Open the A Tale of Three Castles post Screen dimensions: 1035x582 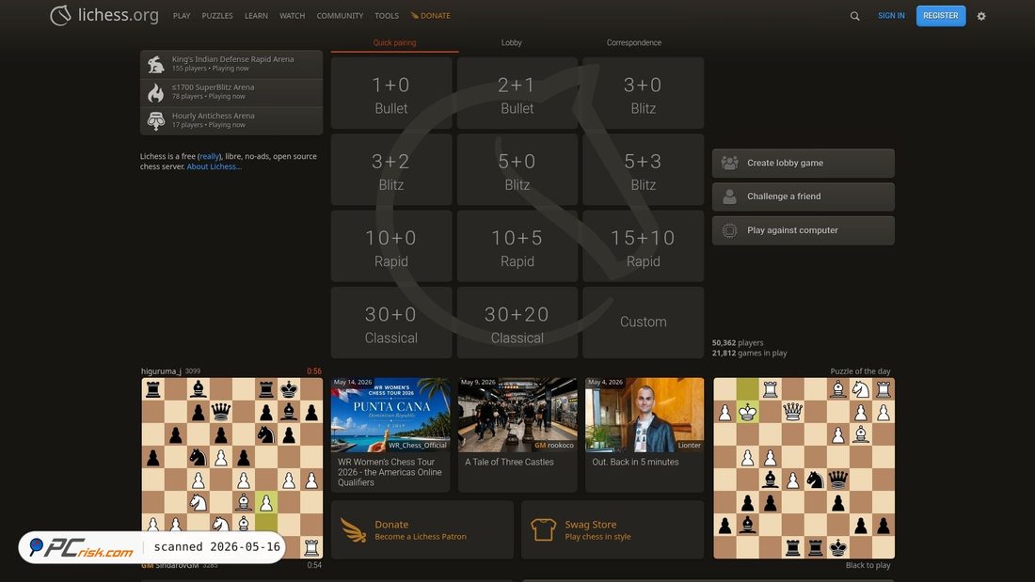(517, 434)
